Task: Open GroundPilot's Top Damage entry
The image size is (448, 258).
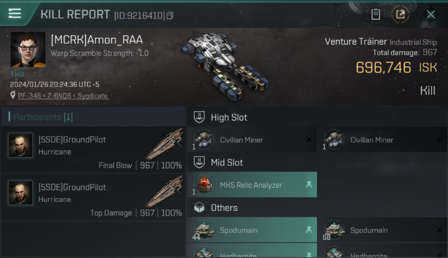Action: (x=93, y=197)
